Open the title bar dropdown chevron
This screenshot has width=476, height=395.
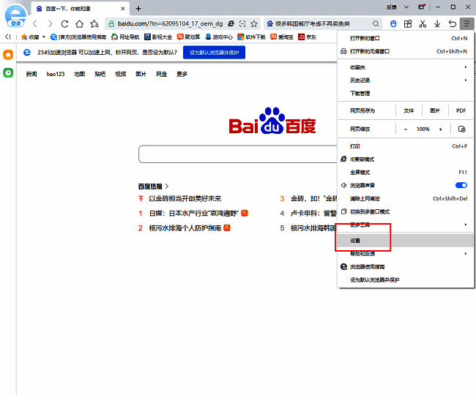[406, 7]
